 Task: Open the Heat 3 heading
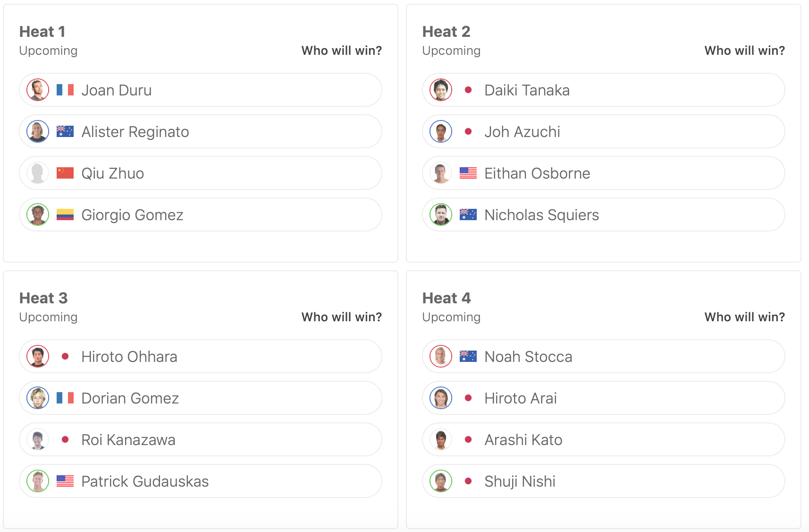click(x=43, y=298)
